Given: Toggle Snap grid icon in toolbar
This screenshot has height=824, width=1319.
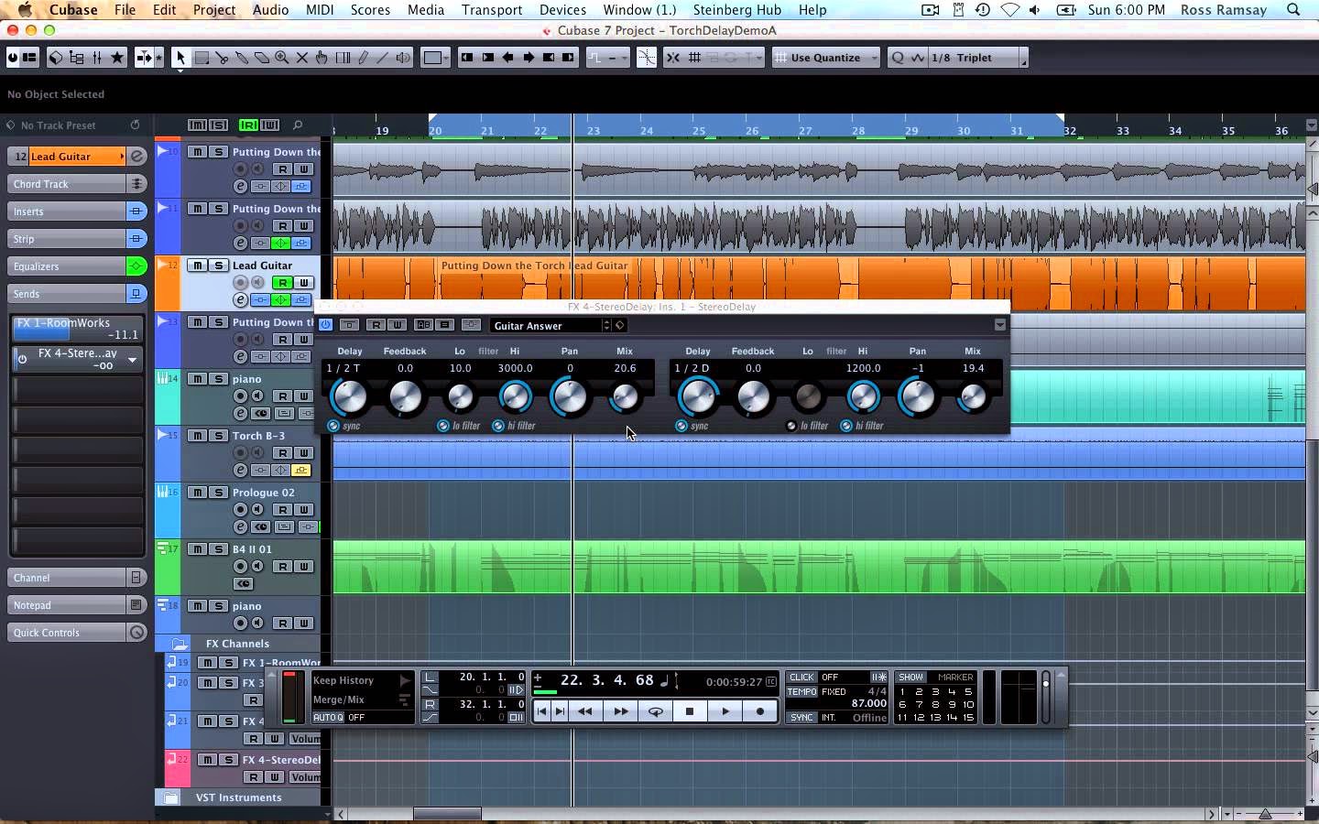Looking at the screenshot, I should (695, 58).
